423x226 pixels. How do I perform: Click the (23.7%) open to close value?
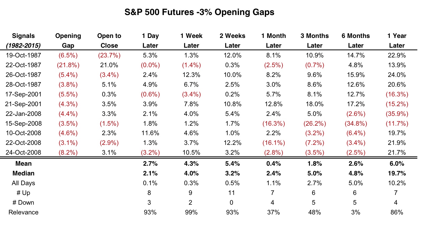109,55
